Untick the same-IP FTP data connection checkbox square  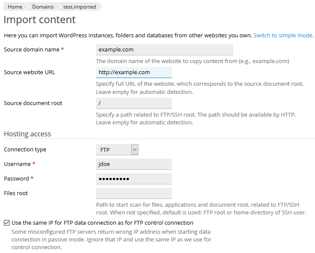tap(6, 223)
